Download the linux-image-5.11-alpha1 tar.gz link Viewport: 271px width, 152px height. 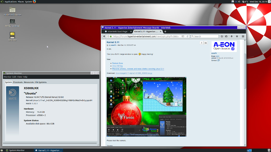click(134, 73)
